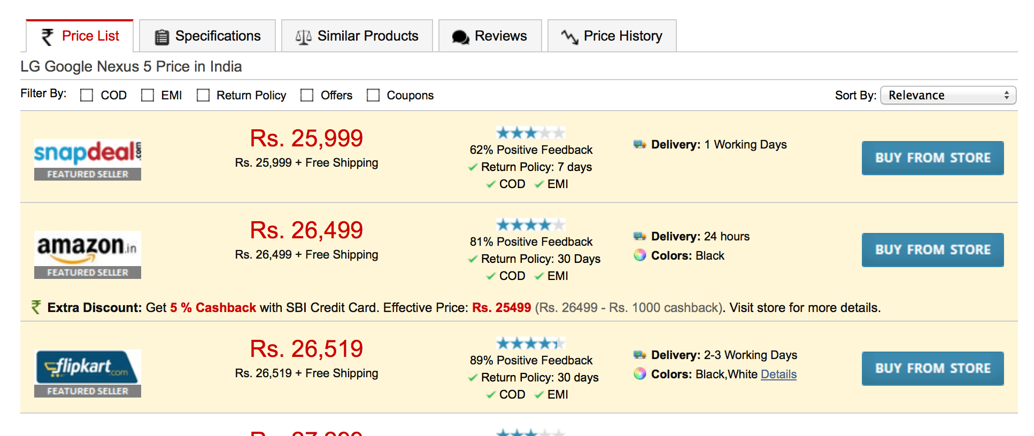Click Flipkart Return Policy: 30 days
This screenshot has width=1034, height=436.
[539, 377]
